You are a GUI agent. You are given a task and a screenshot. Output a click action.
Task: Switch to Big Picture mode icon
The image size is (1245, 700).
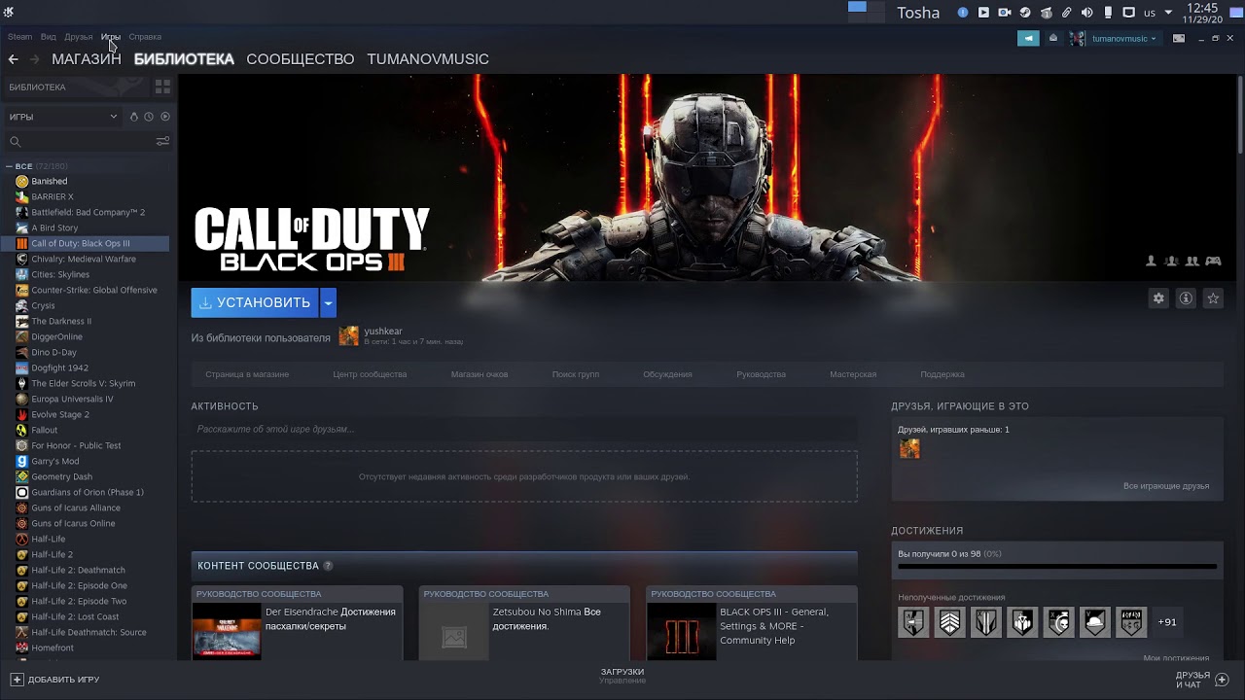pos(1179,39)
